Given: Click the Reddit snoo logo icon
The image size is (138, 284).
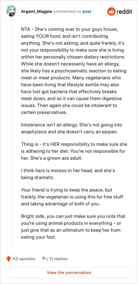Looking at the screenshot, I should pyautogui.click(x=111, y=11).
